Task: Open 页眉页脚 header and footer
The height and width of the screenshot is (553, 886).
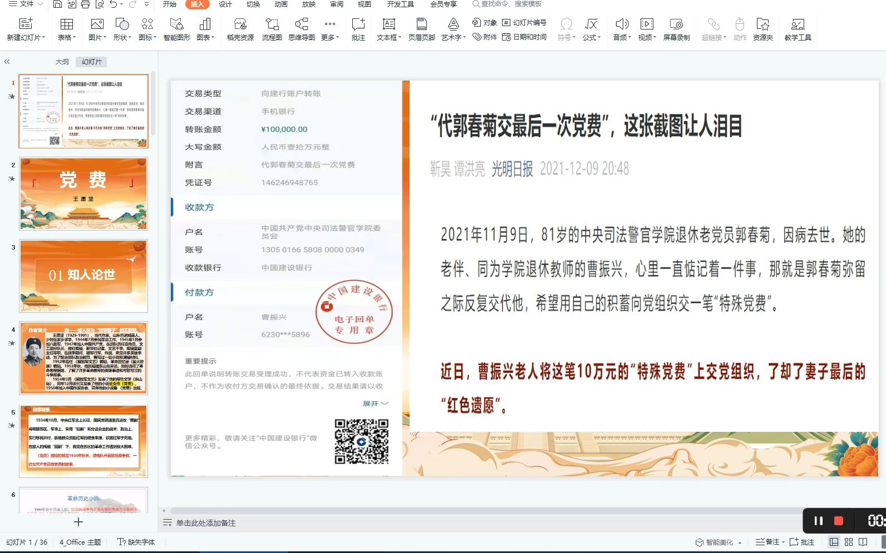Action: 421,29
